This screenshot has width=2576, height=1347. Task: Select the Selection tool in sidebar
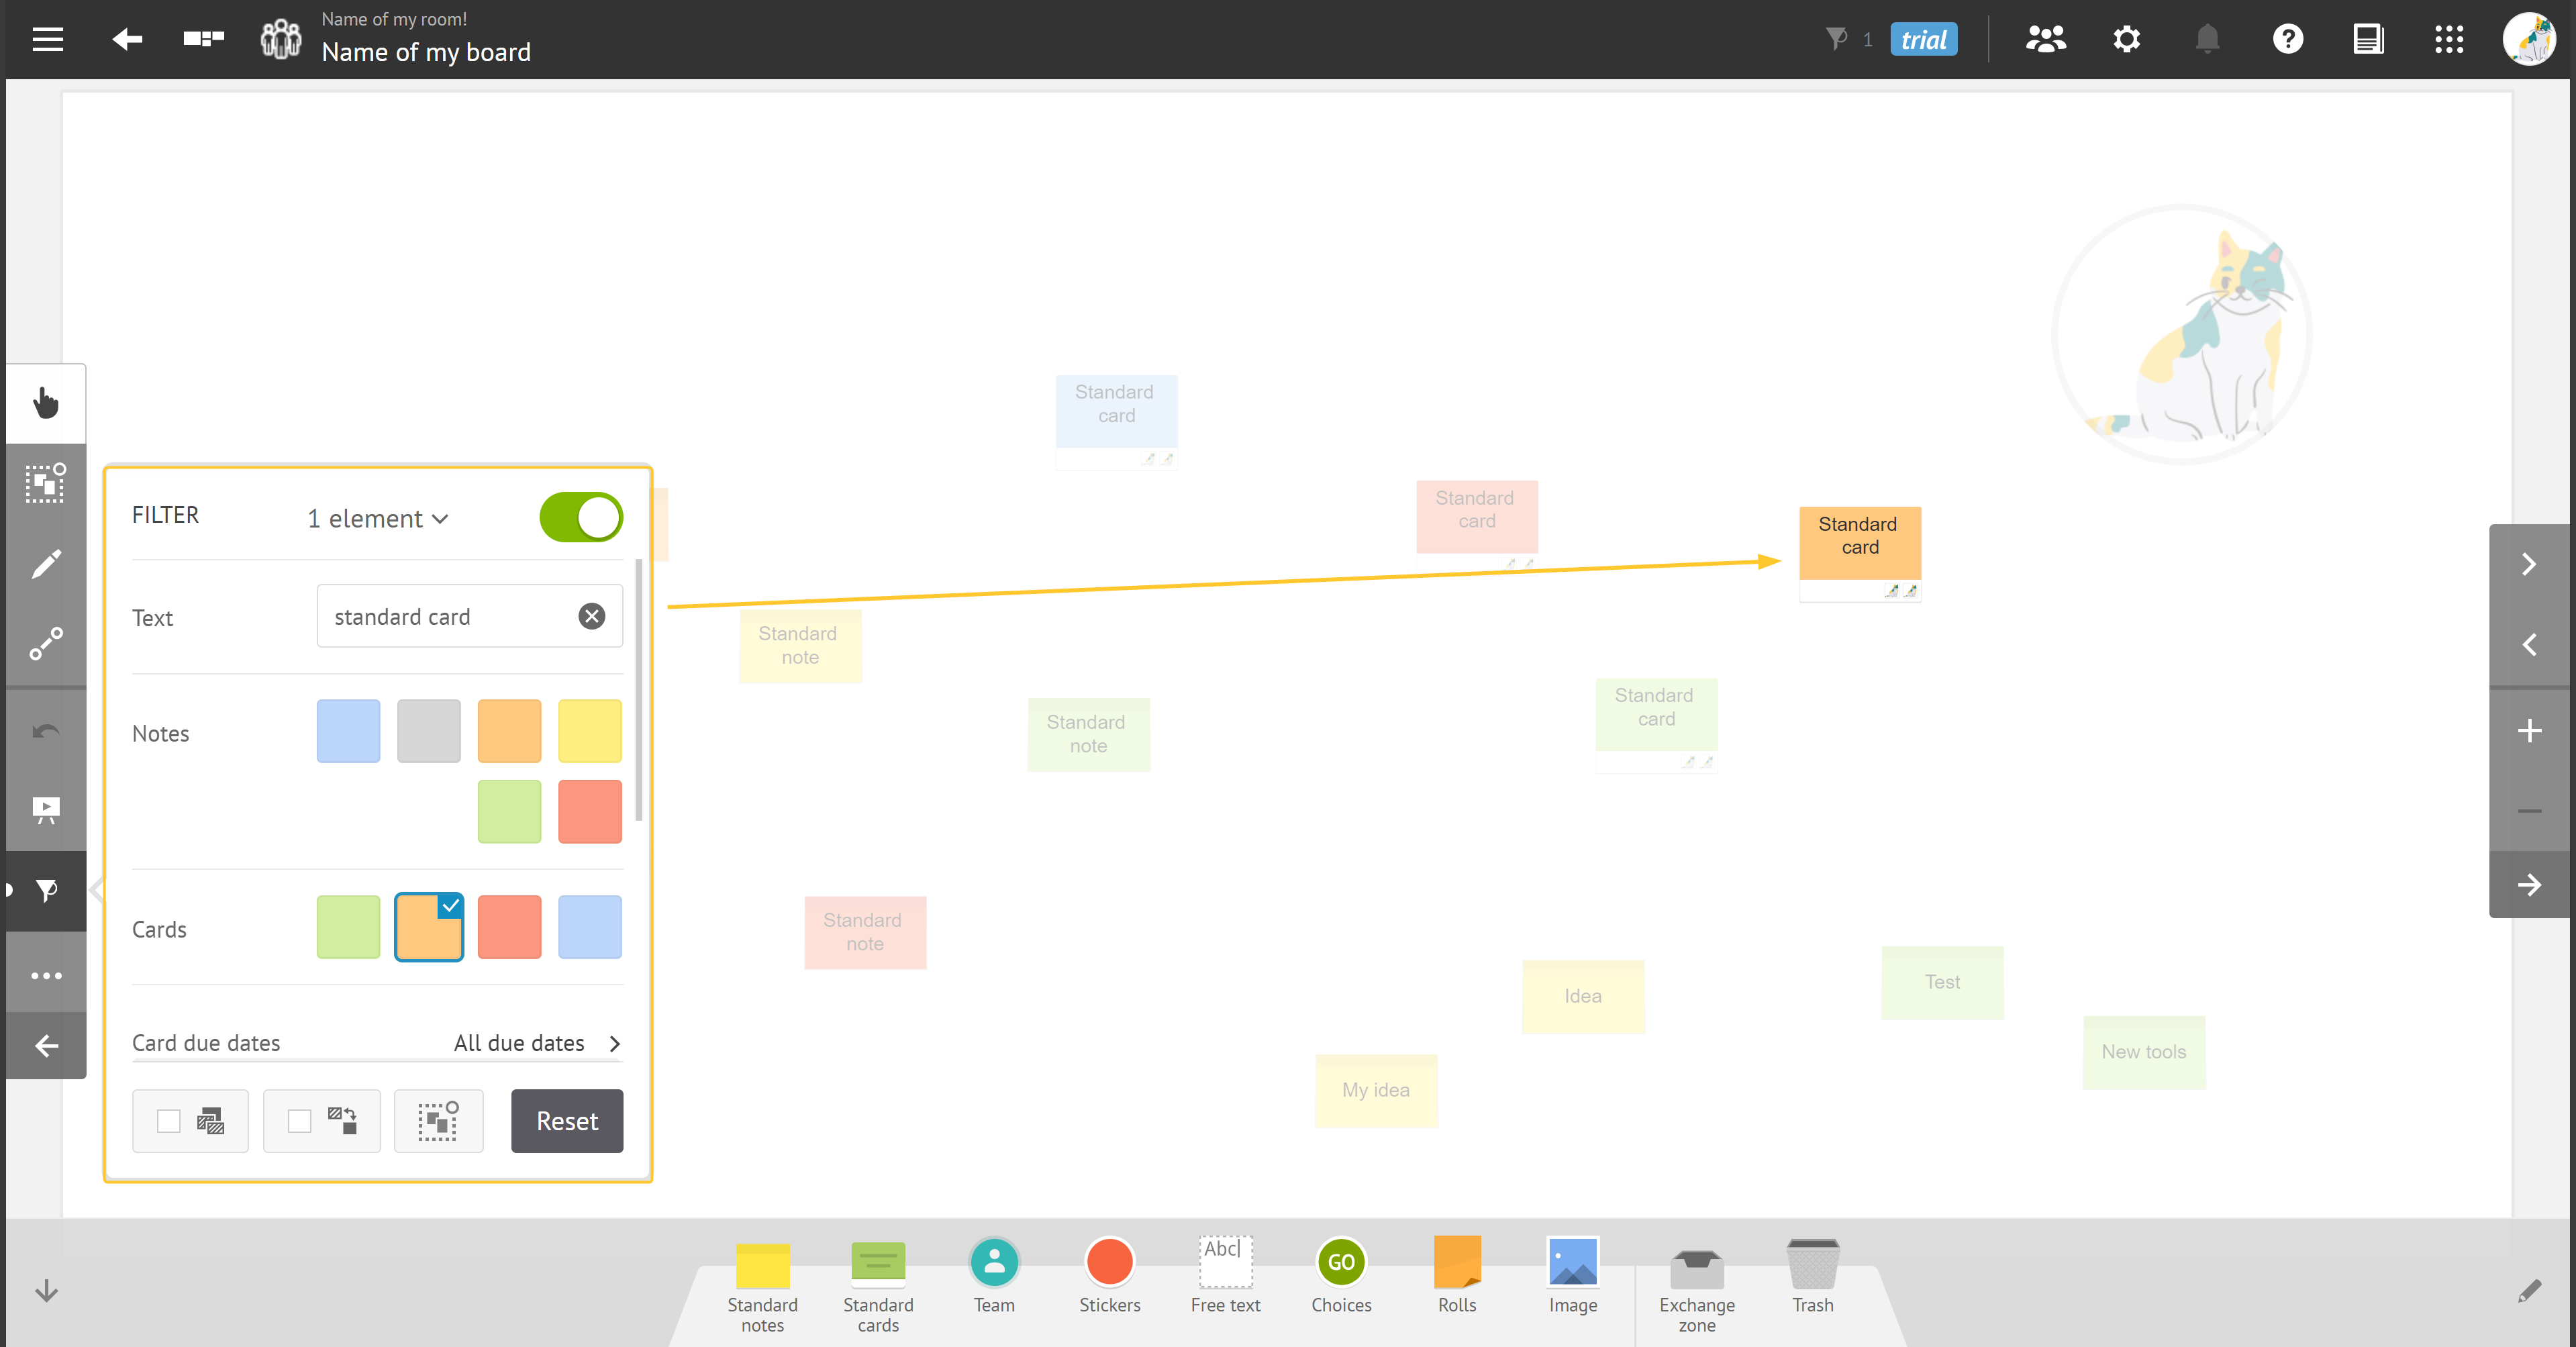[x=46, y=485]
